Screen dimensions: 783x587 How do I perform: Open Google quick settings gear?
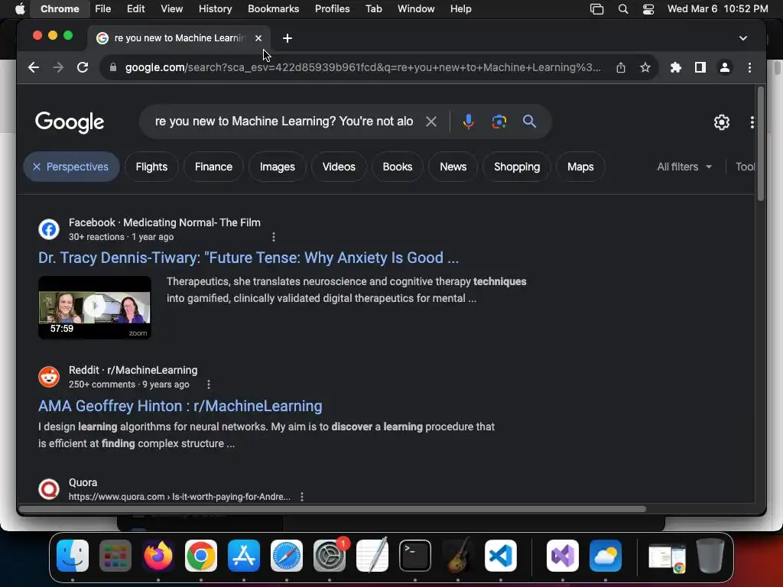pyautogui.click(x=722, y=122)
